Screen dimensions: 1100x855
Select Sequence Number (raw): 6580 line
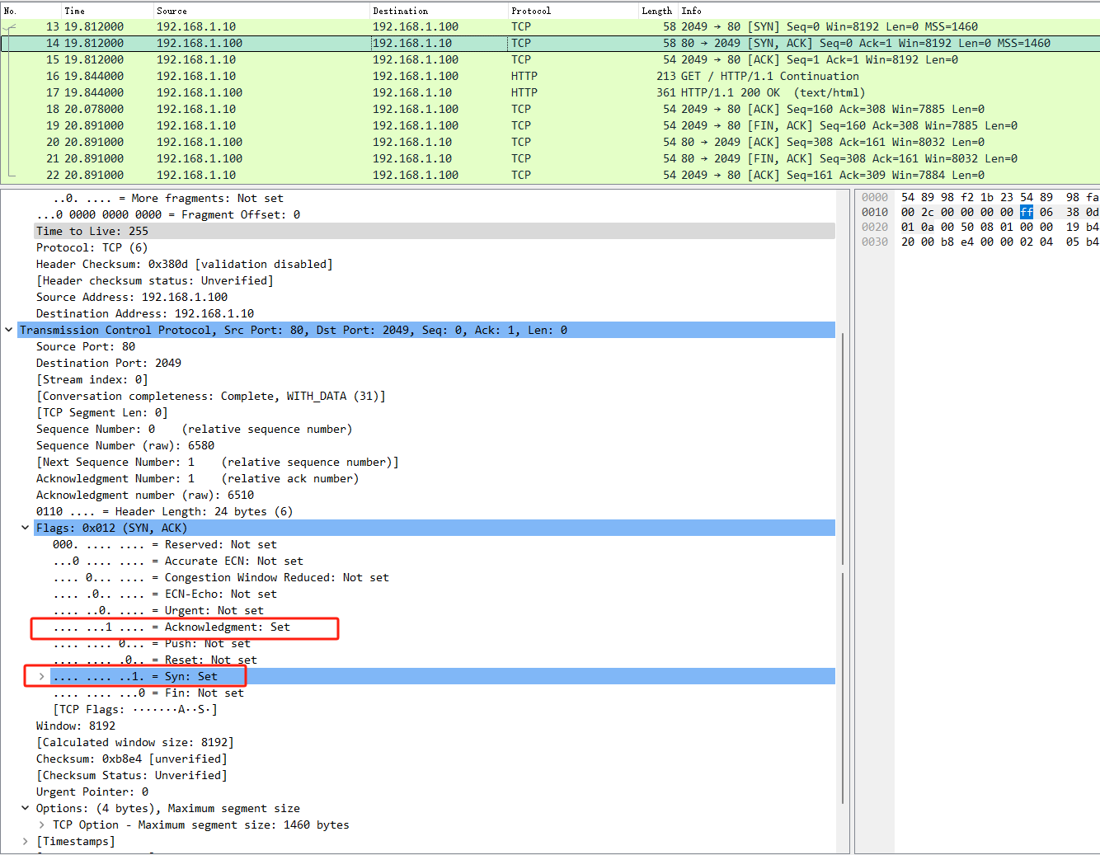(x=125, y=445)
